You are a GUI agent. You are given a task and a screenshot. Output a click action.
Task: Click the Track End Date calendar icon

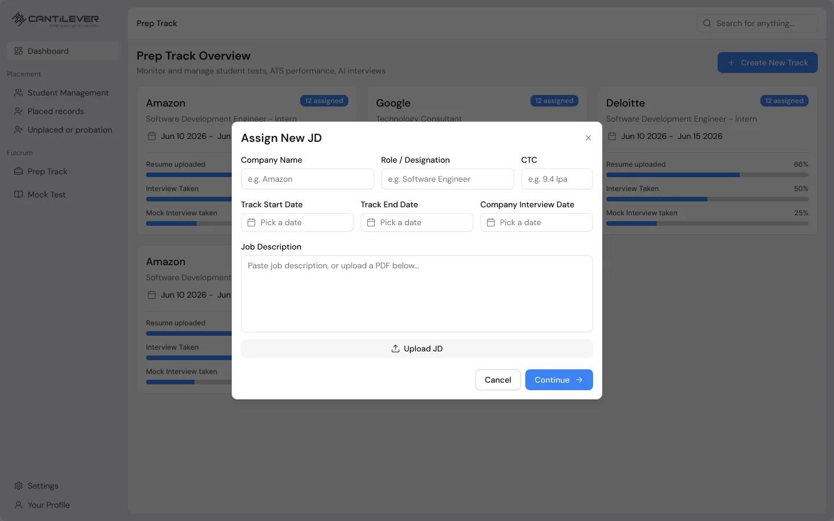pos(371,222)
